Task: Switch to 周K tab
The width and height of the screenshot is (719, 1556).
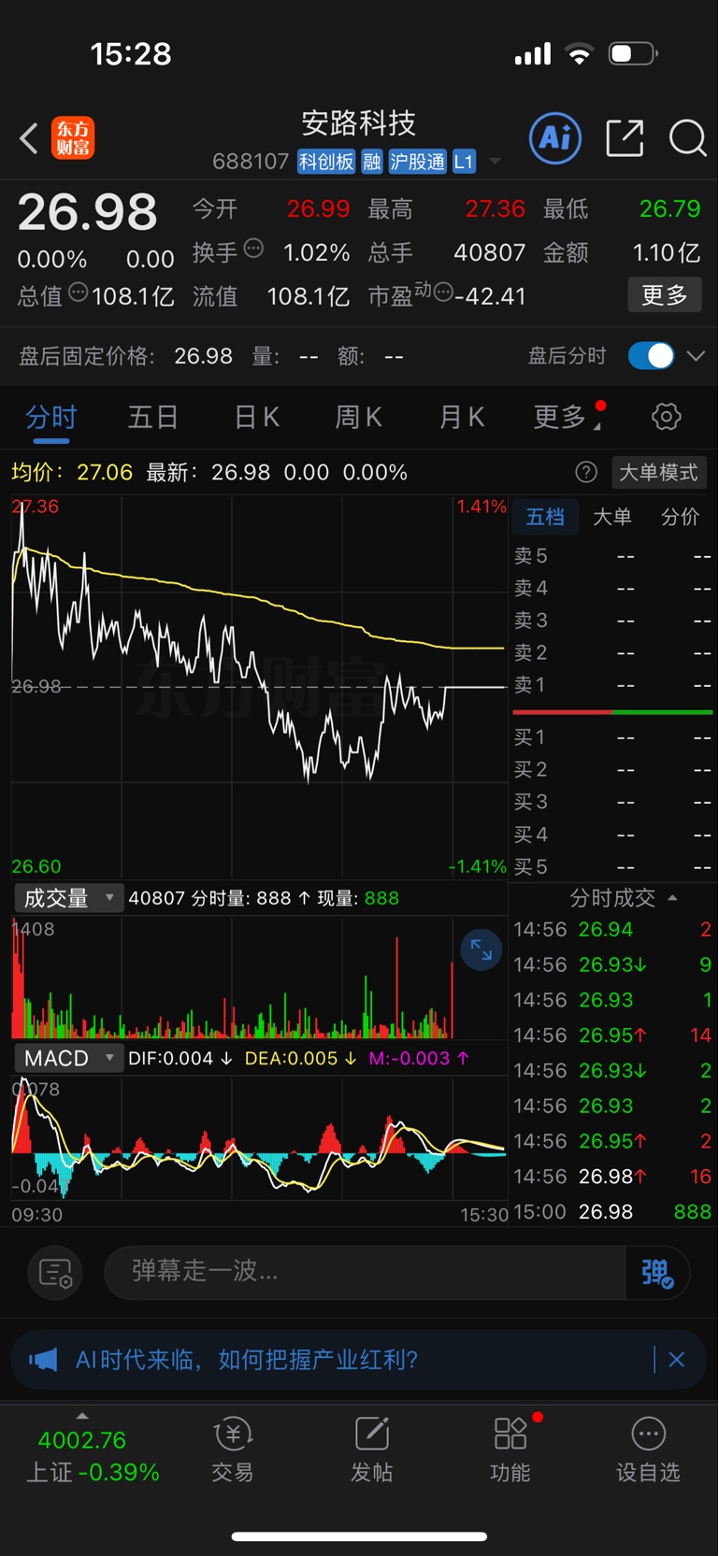Action: [x=358, y=417]
